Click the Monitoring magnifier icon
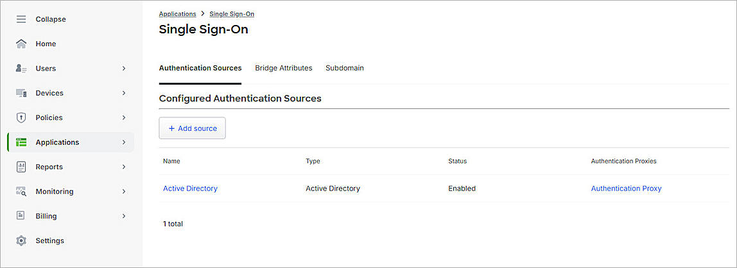The width and height of the screenshot is (737, 268). coord(21,192)
